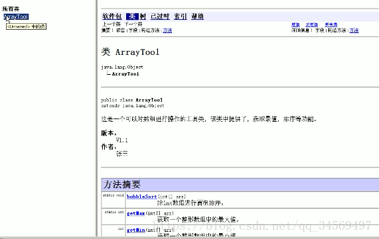
Task: Click the 所有类 heading in the left frame
Action: point(11,9)
